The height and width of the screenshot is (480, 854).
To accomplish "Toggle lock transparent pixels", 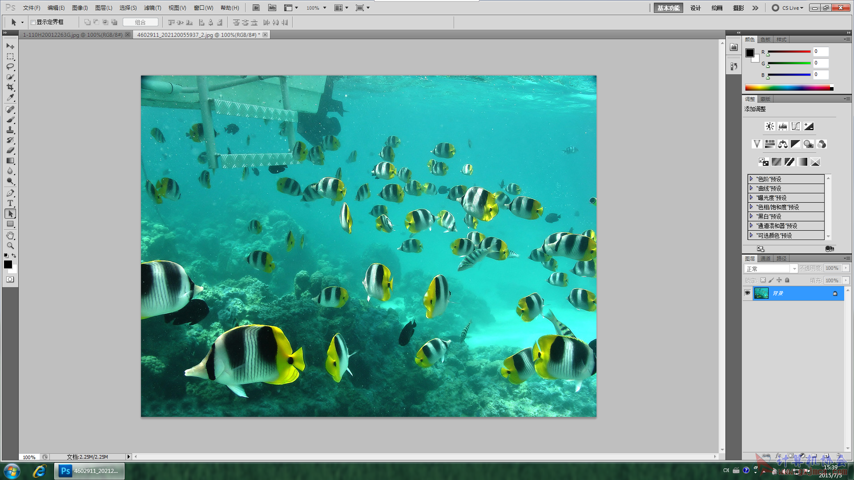I will tap(763, 280).
